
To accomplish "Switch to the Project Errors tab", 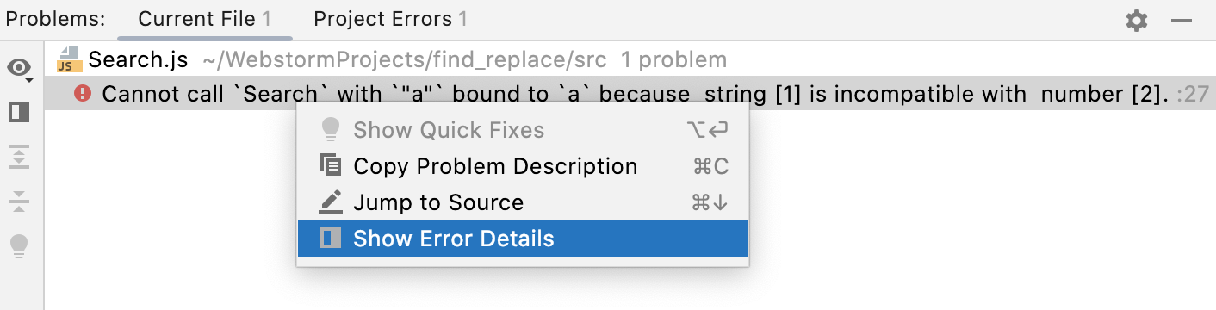I will pyautogui.click(x=390, y=19).
